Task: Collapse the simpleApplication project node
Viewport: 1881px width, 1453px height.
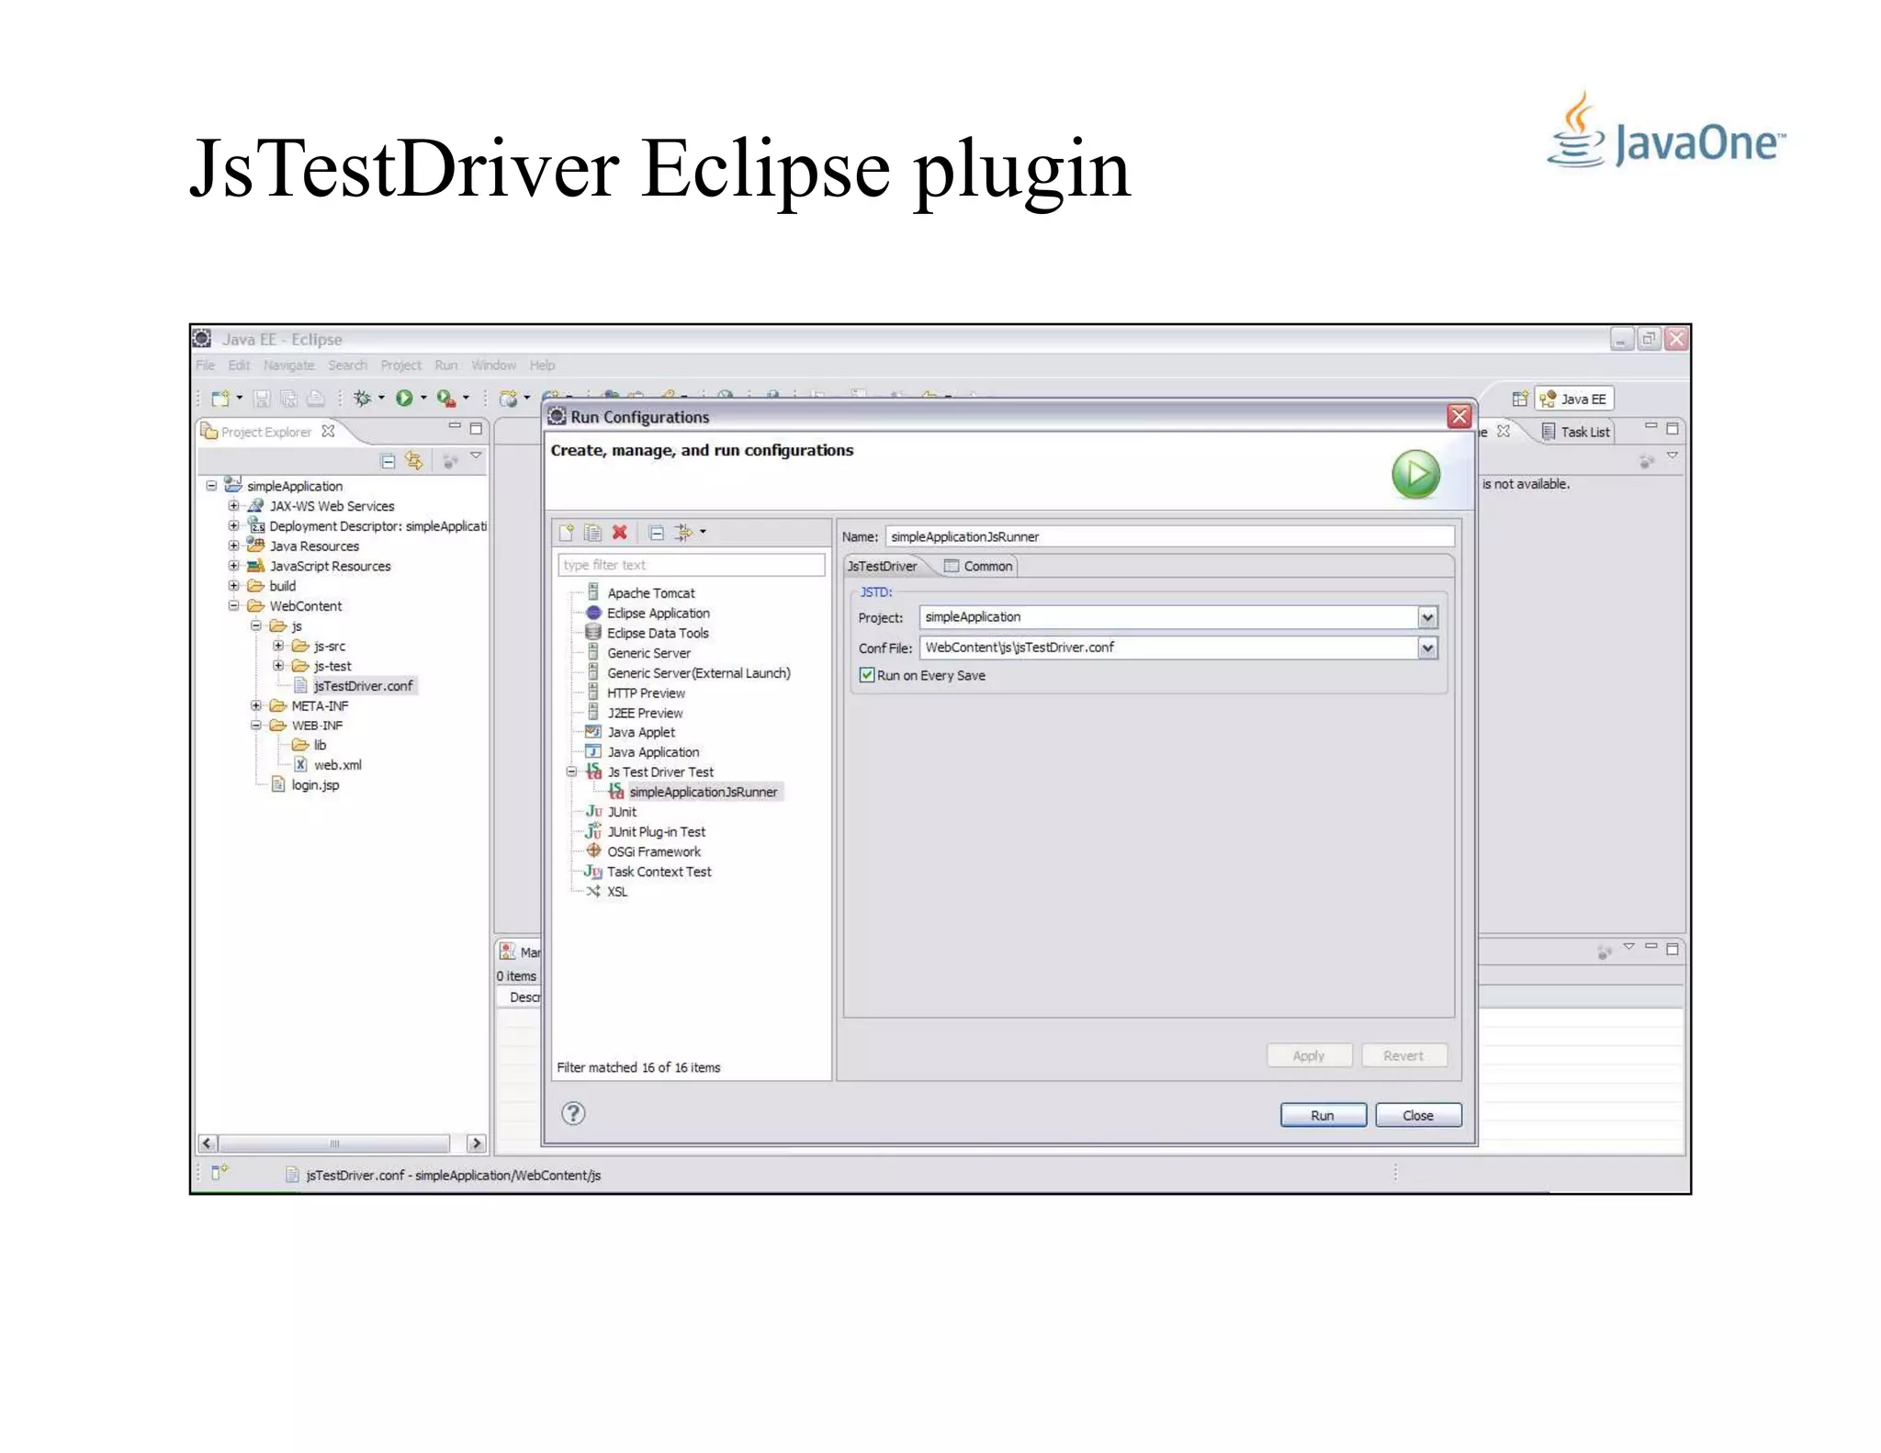Action: [211, 486]
